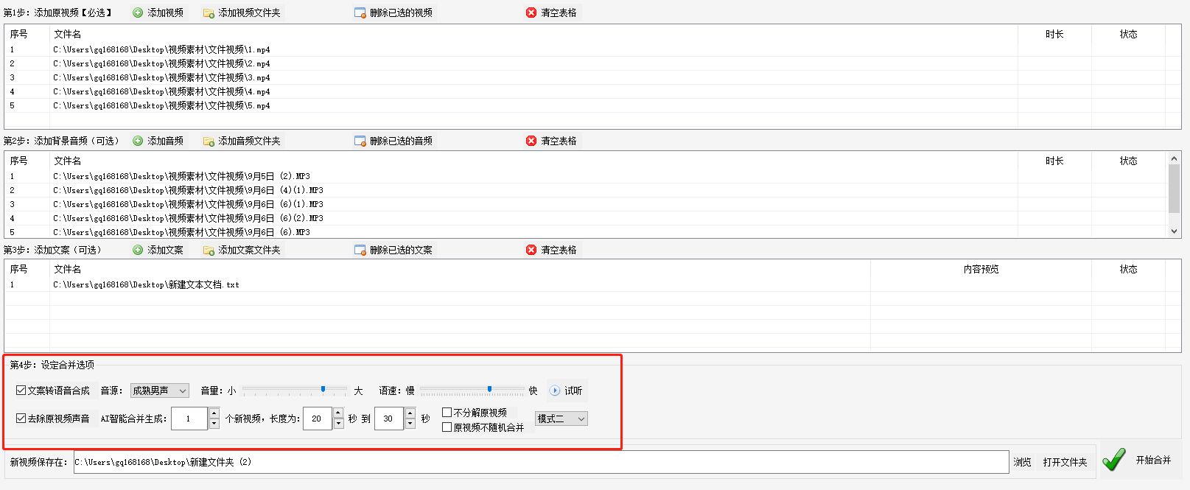The image size is (1190, 490).
Task: Select video row 文件视频\5.mp4
Action: (x=592, y=105)
